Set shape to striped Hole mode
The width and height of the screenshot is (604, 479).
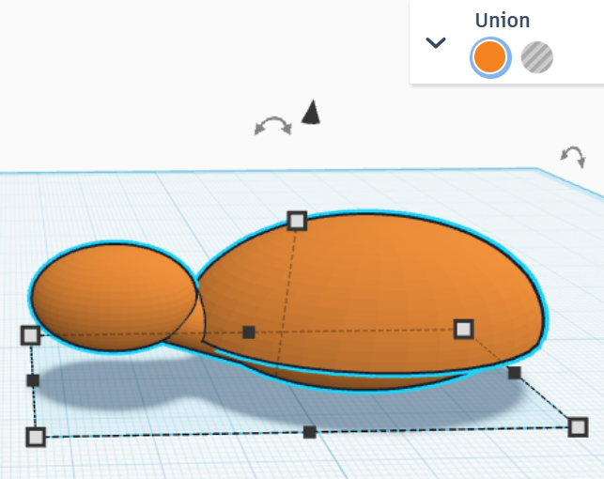coord(536,57)
